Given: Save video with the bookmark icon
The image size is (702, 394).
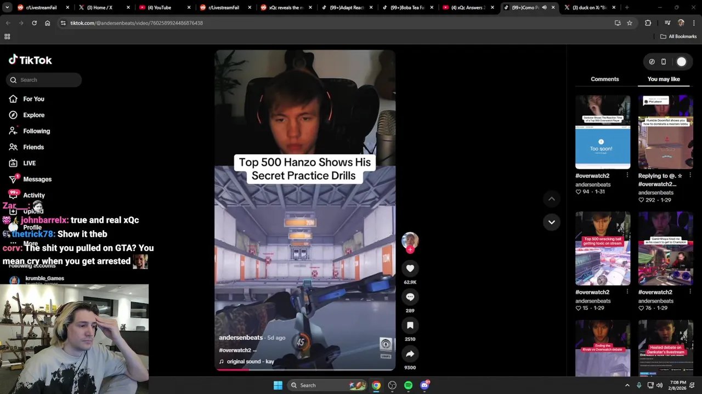Looking at the screenshot, I should click(x=410, y=325).
